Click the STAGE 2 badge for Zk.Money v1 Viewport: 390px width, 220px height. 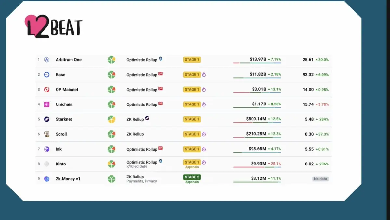pos(192,177)
